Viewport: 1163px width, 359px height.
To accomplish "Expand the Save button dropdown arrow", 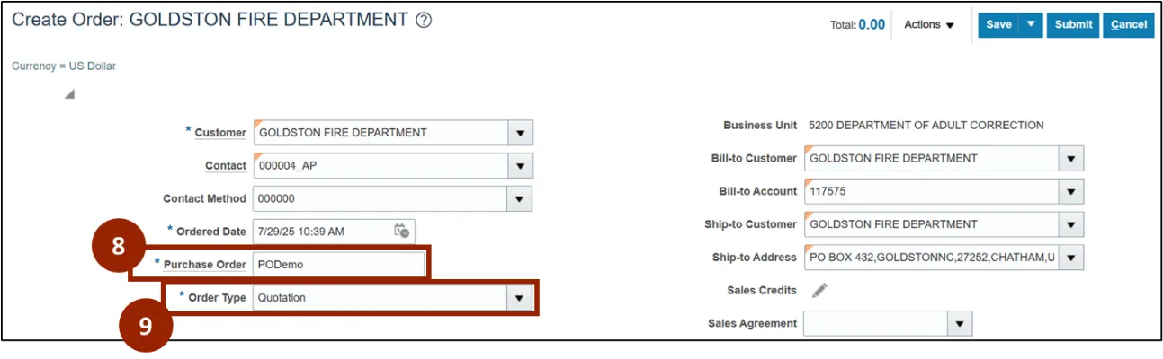I will point(1031,25).
